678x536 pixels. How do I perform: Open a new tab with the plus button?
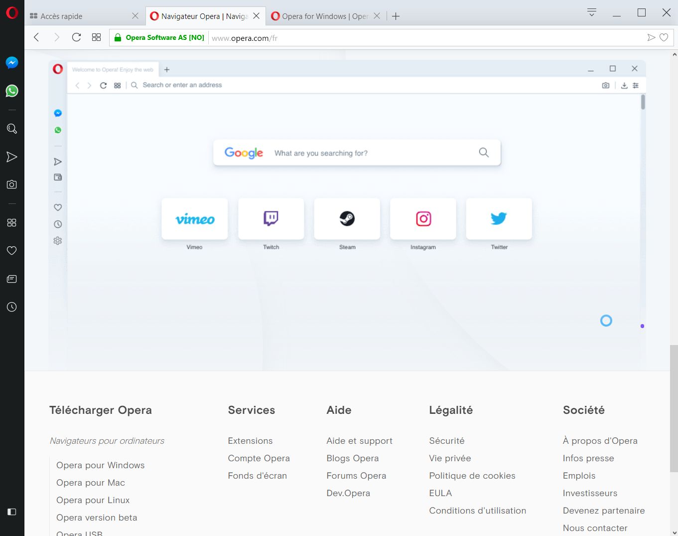[x=396, y=15]
